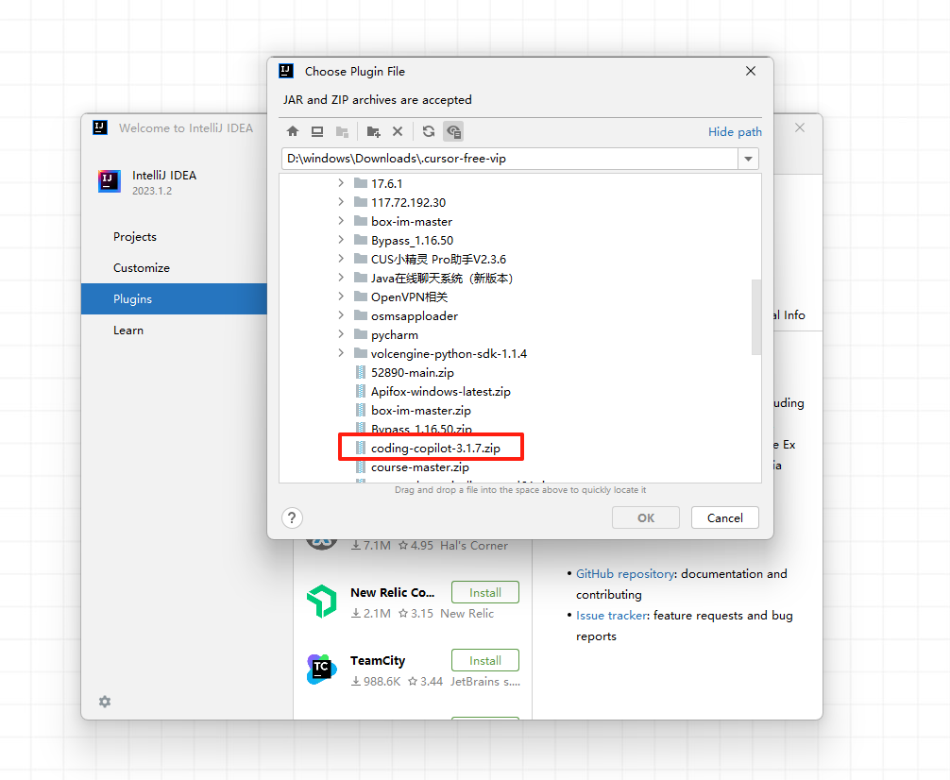The height and width of the screenshot is (780, 950).
Task: Expand the pycharm folder node
Action: pos(341,334)
